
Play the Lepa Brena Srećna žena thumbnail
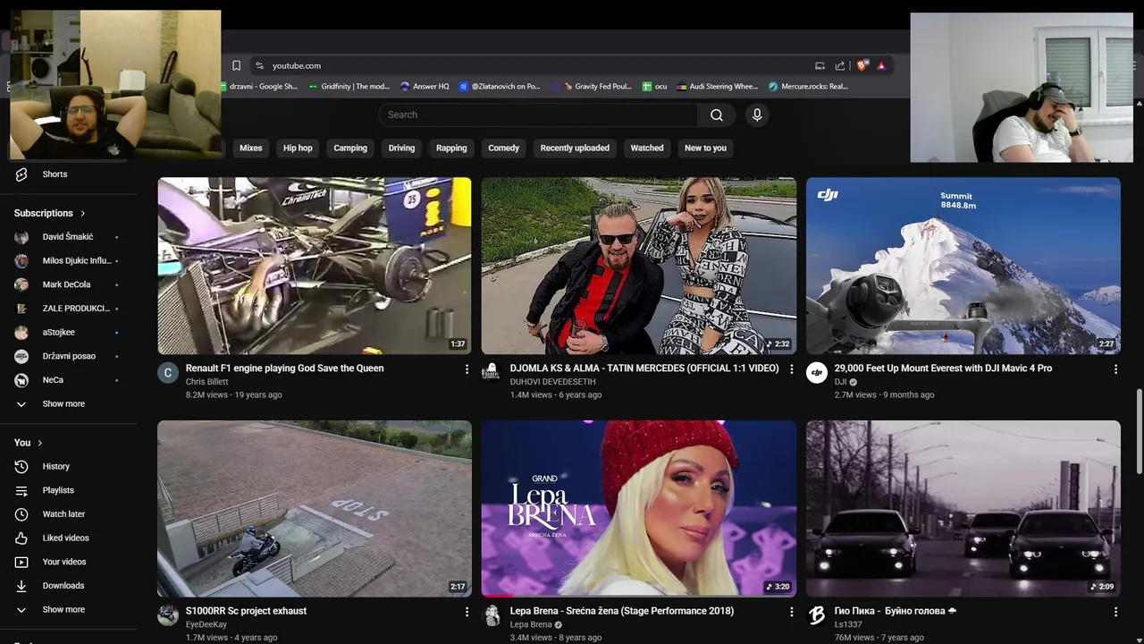638,508
